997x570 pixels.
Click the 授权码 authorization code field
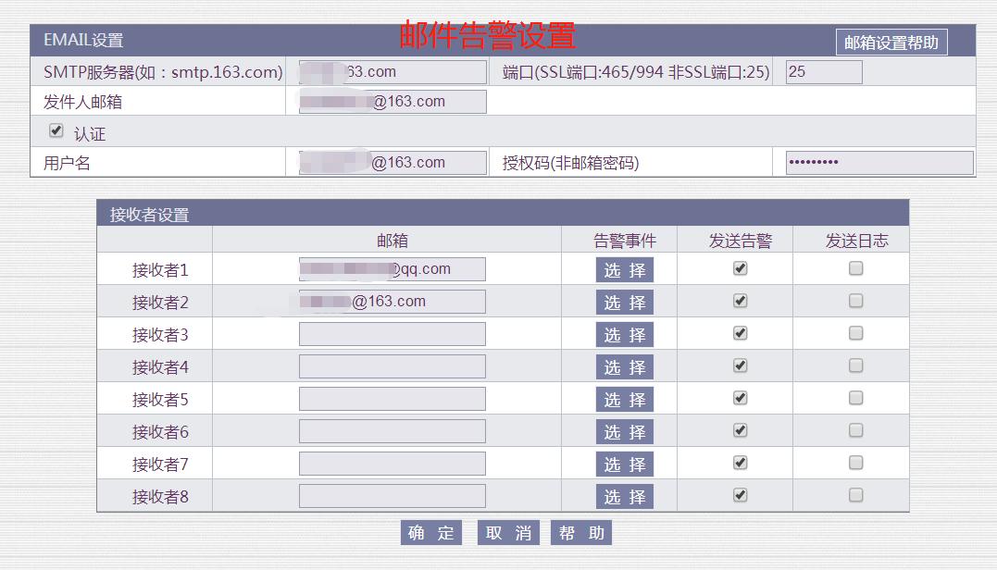[x=878, y=161]
